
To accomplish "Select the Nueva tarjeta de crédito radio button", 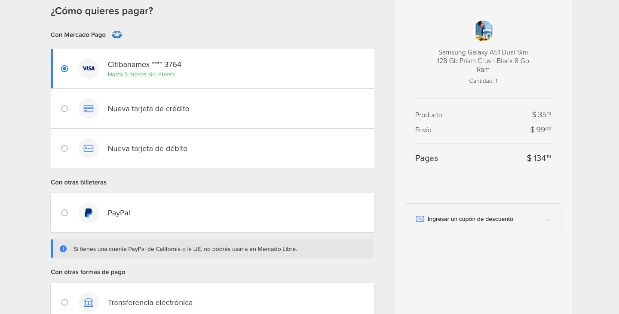I will 64,109.
